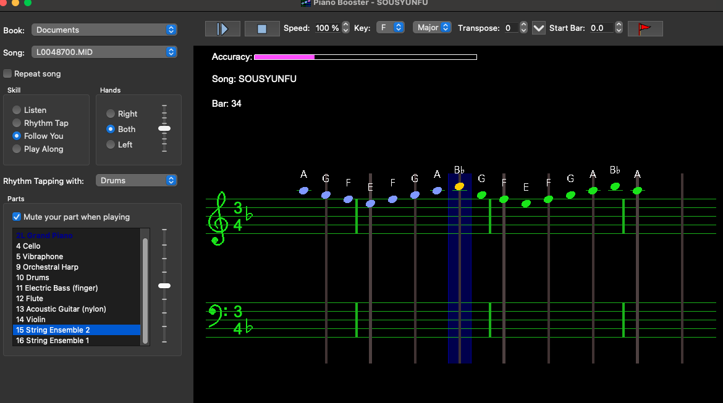This screenshot has height=403, width=723.
Task: Stop the song with stop button
Action: (x=262, y=28)
